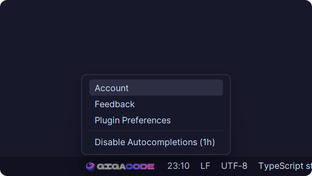
Task: Open the TypeScript language service widget
Action: coord(285,166)
